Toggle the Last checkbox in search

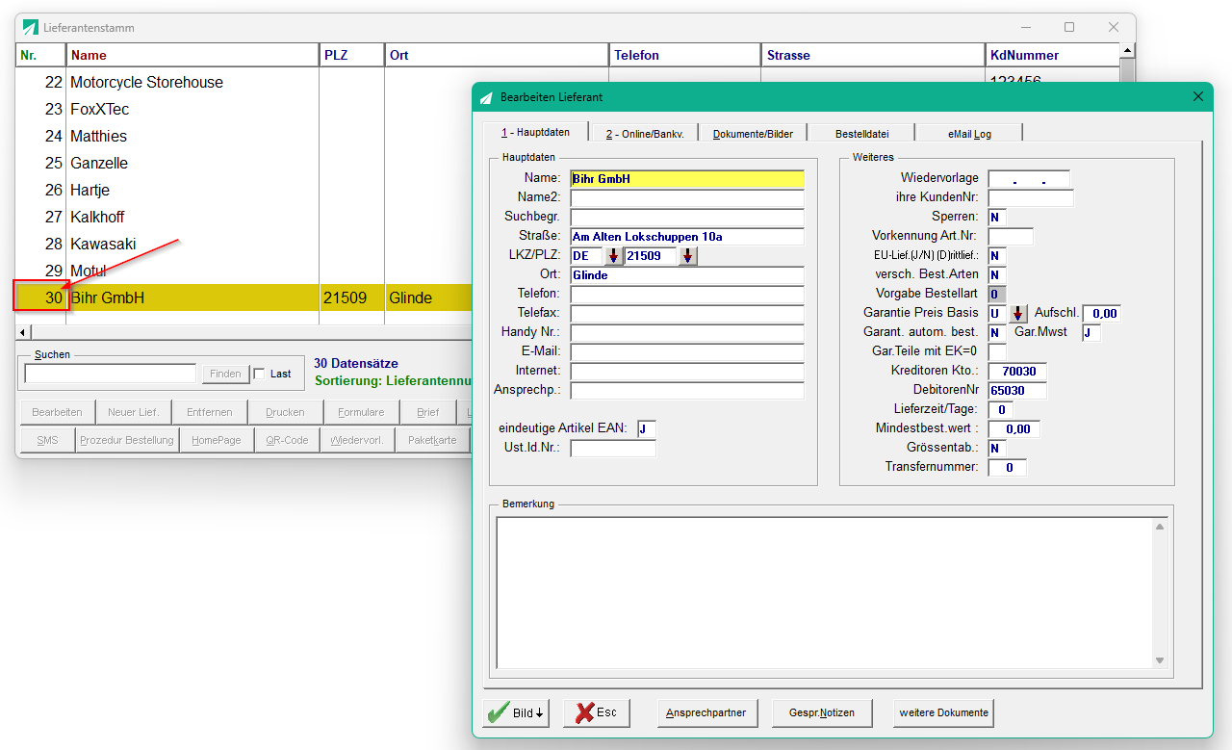(x=259, y=374)
